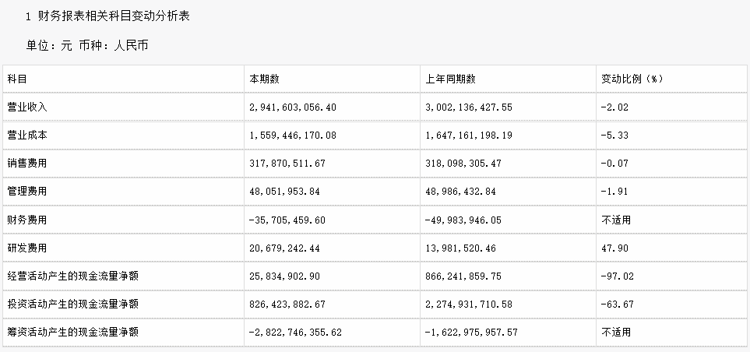Select the 财务费用 row label

click(27, 220)
